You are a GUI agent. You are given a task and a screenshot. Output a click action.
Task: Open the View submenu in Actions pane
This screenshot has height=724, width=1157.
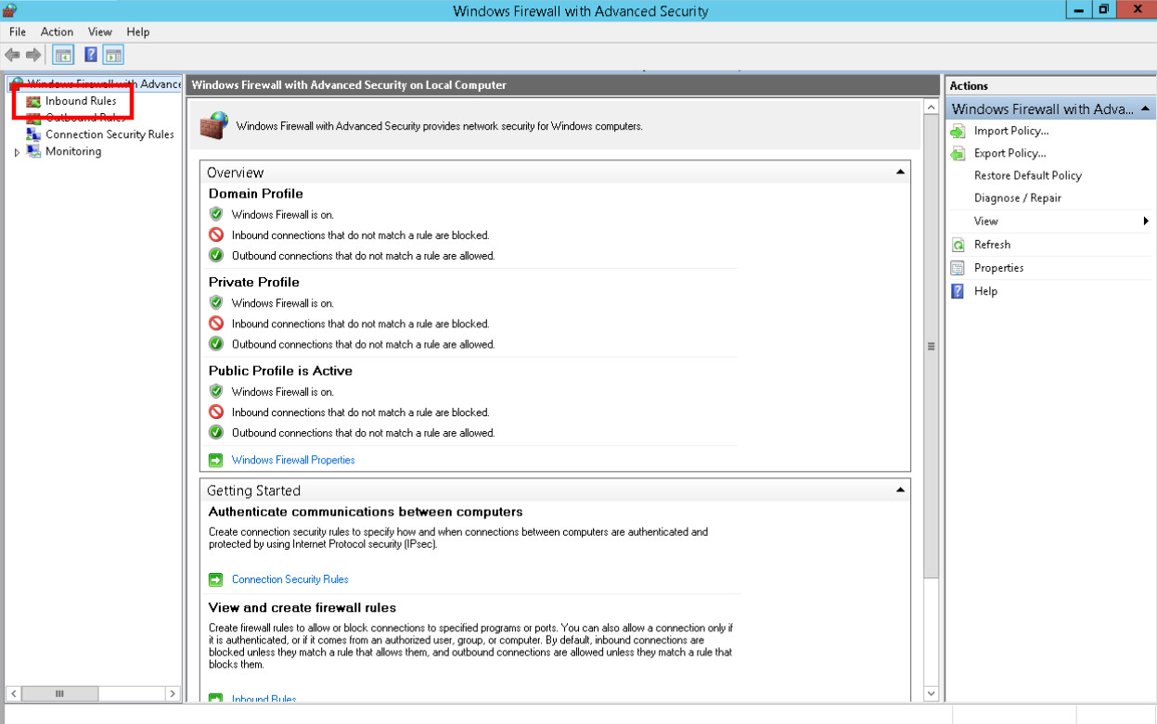(x=1051, y=221)
